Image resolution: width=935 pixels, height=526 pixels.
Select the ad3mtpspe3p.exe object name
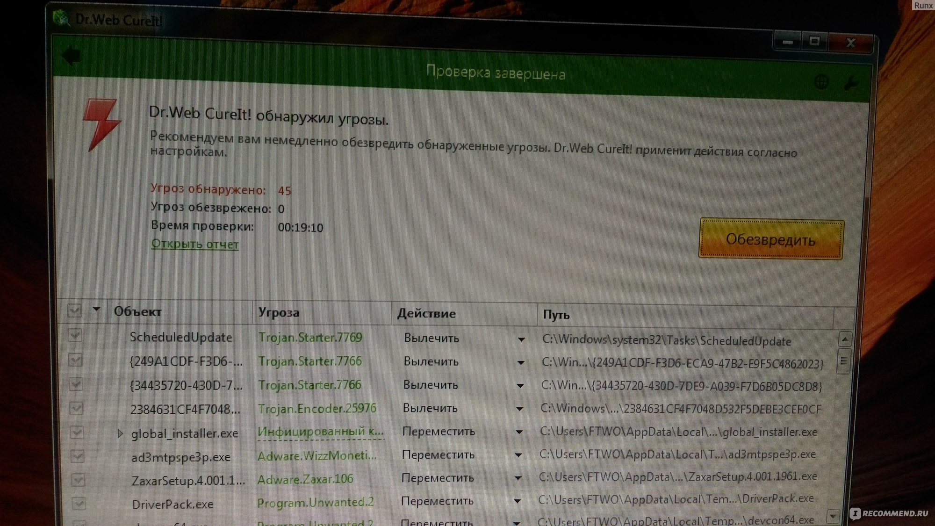[x=181, y=457]
